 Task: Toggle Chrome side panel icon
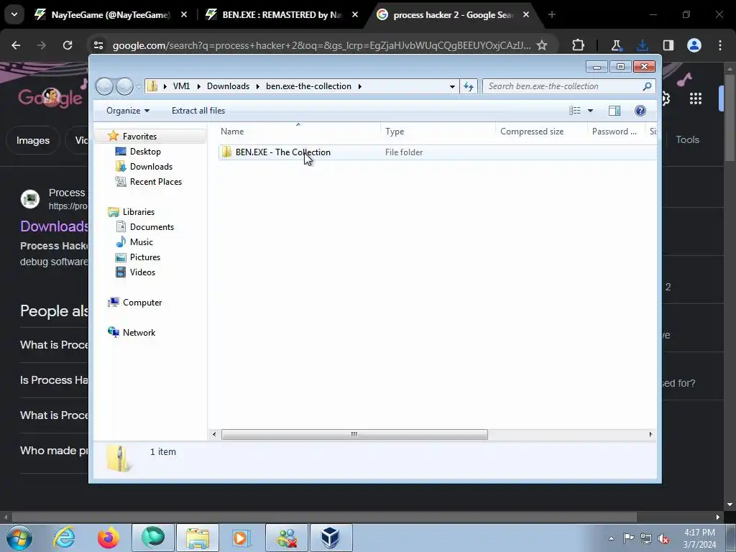(x=668, y=45)
